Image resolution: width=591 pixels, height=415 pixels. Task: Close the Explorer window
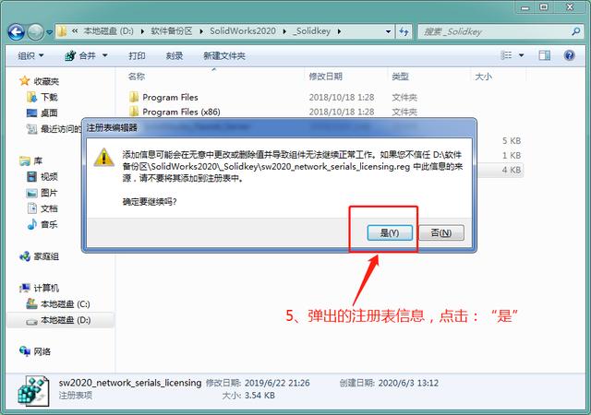click(x=570, y=7)
